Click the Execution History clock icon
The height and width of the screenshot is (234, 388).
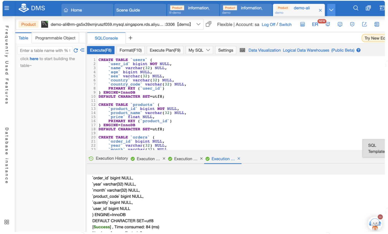coord(91,159)
